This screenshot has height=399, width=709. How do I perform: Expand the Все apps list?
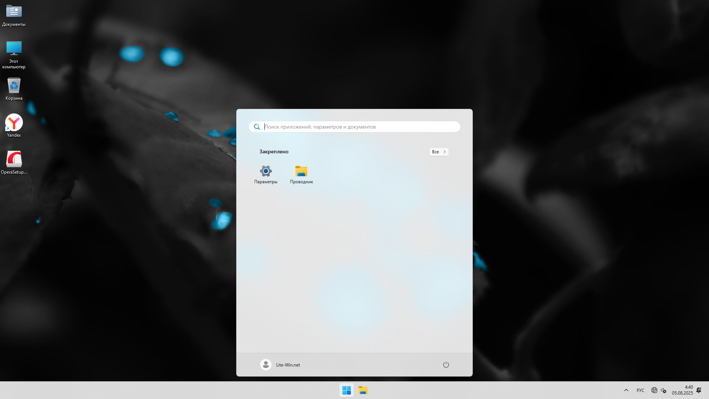pyautogui.click(x=439, y=152)
